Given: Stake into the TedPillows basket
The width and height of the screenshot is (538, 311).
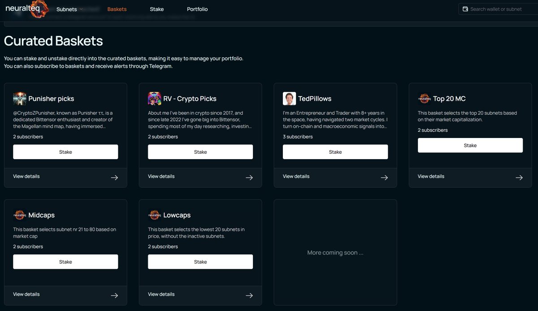Looking at the screenshot, I should pos(335,152).
